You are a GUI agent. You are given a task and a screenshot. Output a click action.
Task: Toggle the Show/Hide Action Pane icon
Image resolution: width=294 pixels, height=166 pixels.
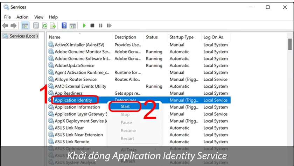point(72,26)
